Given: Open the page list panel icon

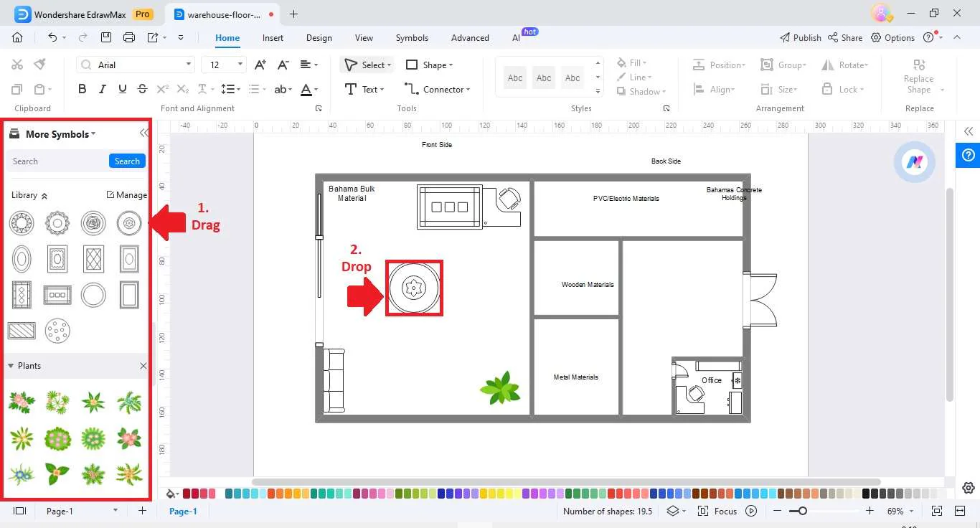Looking at the screenshot, I should pyautogui.click(x=19, y=511).
